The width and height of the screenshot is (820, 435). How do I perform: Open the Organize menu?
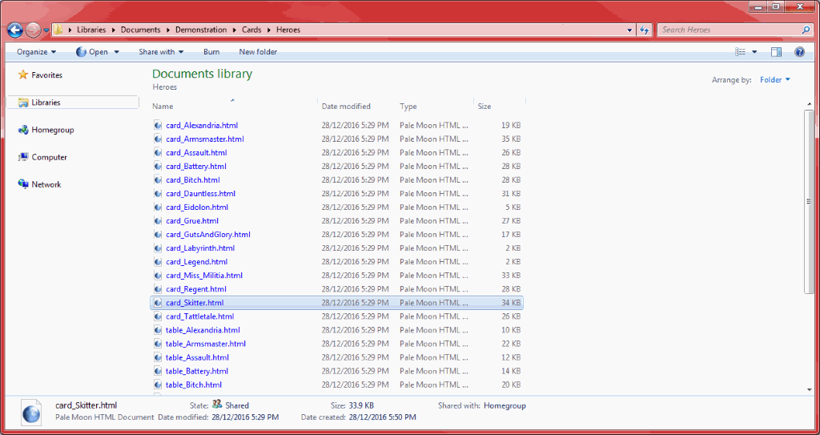36,52
